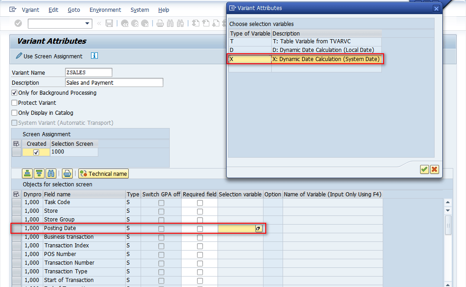Open the Goto menu

tap(74, 10)
